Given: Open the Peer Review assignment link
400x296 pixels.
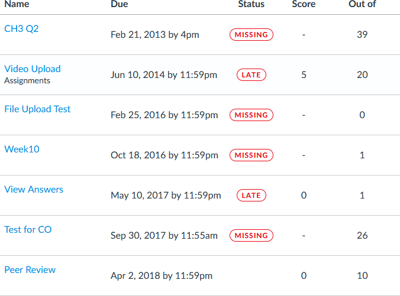Looking at the screenshot, I should click(x=30, y=269).
